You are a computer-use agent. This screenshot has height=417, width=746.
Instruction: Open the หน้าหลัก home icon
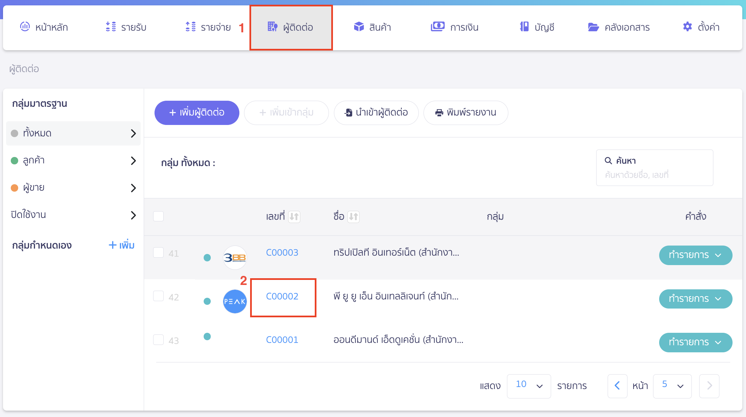click(25, 27)
